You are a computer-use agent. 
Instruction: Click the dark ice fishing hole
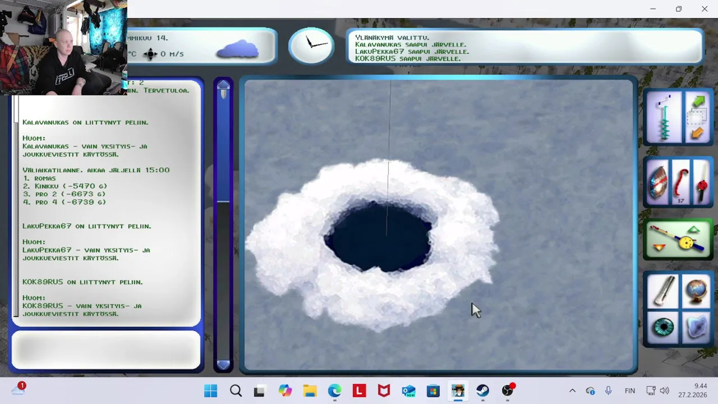tap(379, 237)
